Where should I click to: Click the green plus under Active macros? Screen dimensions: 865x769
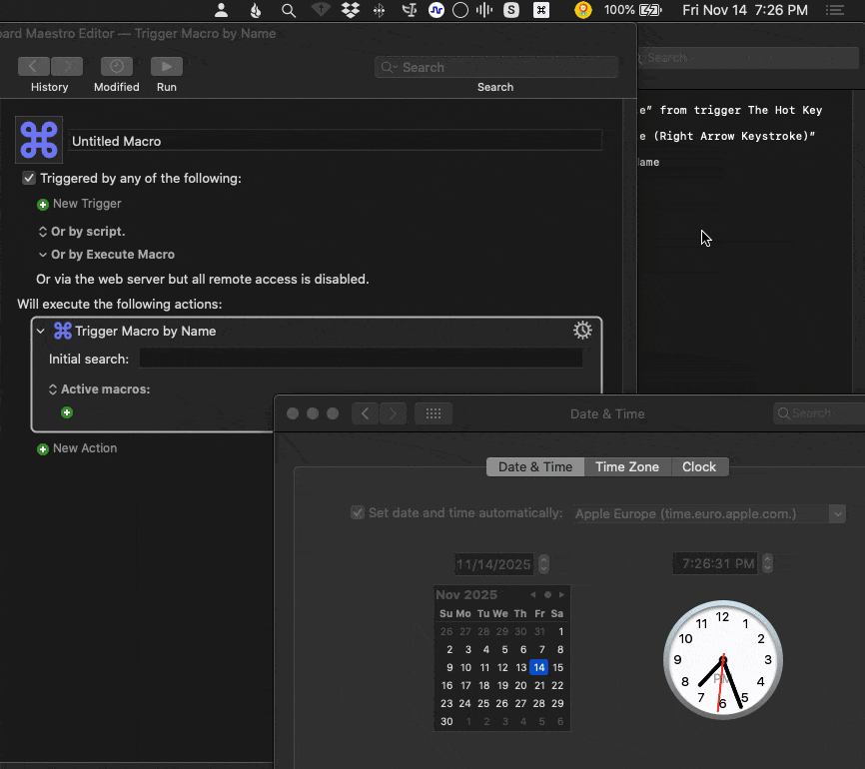67,412
